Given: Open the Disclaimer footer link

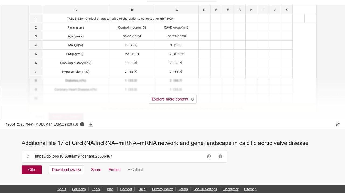Looking at the screenshot, I should point(230,189).
